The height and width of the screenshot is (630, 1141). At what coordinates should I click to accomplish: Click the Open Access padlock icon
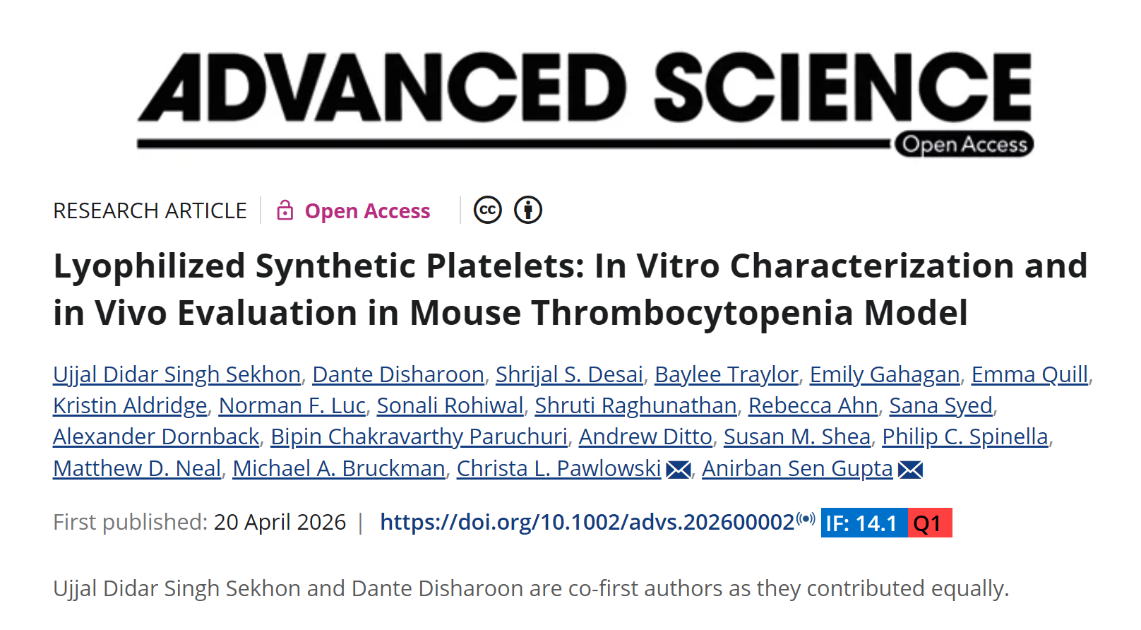(285, 210)
